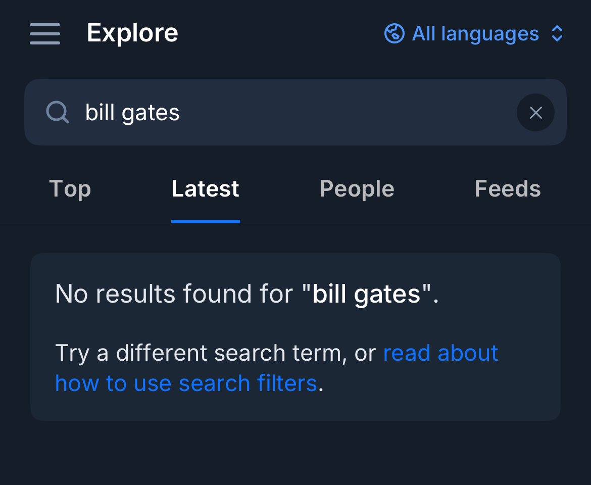Screen dimensions: 591x485
Task: Expand the language selector up-down chevron
Action: coord(557,34)
